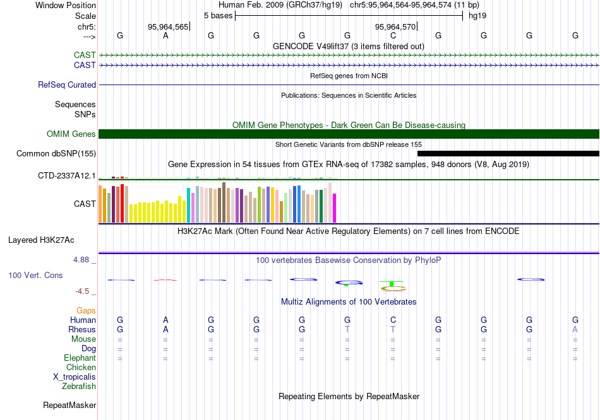Click the strand direction arrow label

(89, 37)
